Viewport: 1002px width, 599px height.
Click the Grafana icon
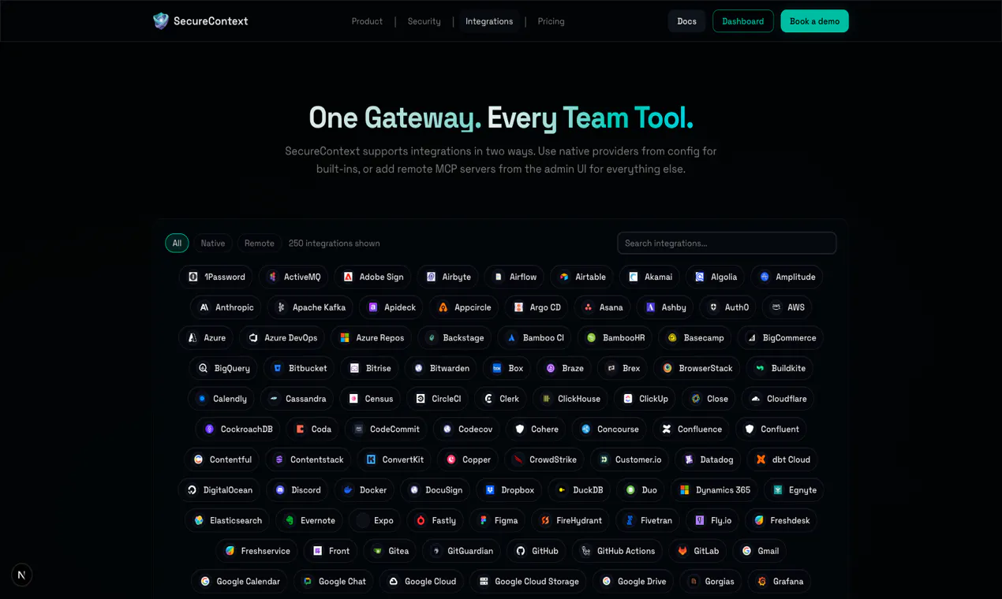[x=762, y=582]
